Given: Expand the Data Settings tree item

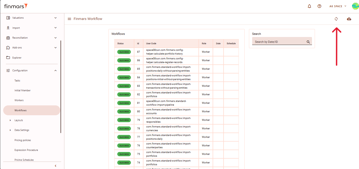Looking at the screenshot, I should tap(10, 130).
